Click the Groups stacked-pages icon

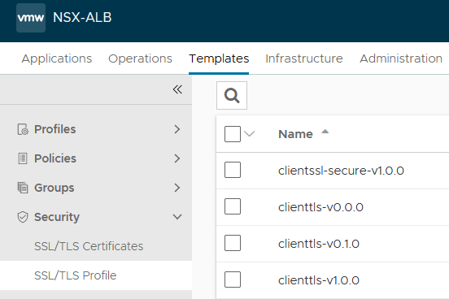pyautogui.click(x=23, y=188)
